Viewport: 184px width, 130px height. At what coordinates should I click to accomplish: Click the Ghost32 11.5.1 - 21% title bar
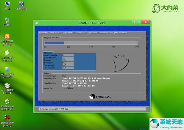(x=92, y=23)
